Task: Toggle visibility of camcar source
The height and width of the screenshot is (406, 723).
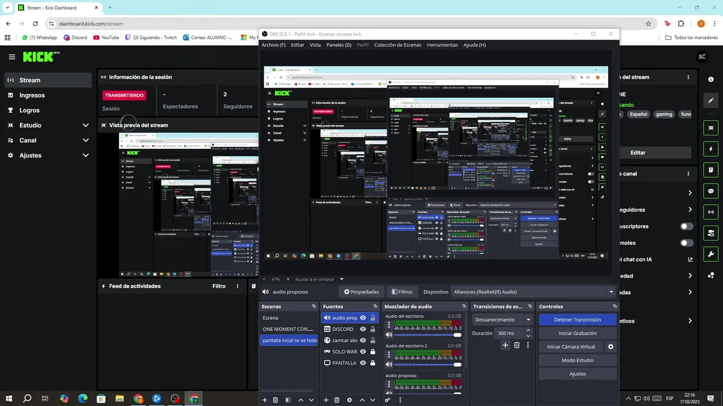Action: pos(363,341)
